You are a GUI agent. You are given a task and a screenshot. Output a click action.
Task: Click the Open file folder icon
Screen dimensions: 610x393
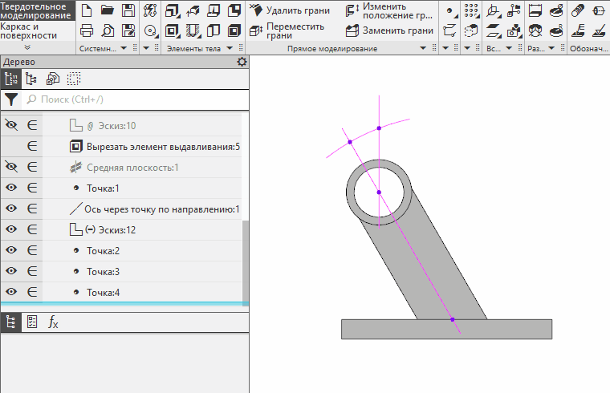coord(107,10)
